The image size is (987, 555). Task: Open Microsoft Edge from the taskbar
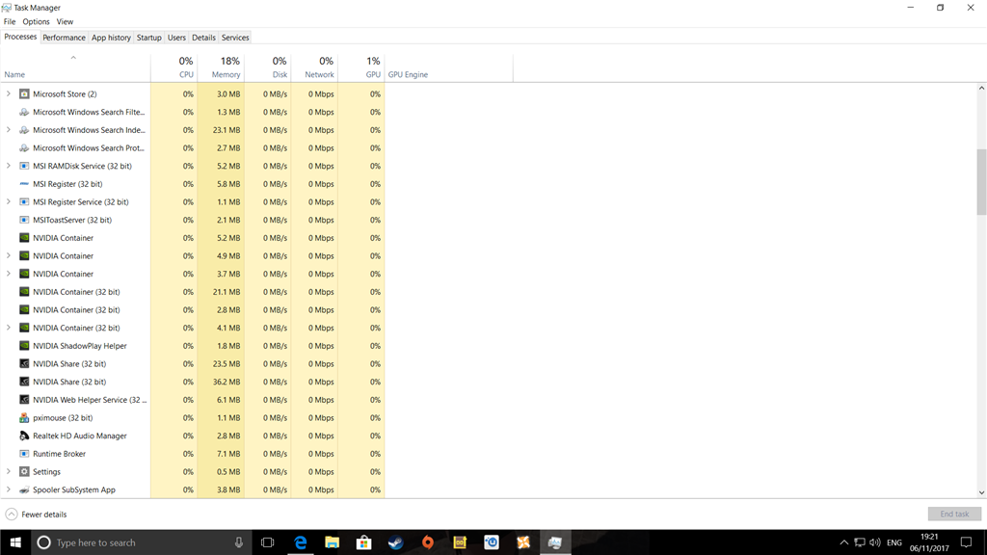coord(301,542)
